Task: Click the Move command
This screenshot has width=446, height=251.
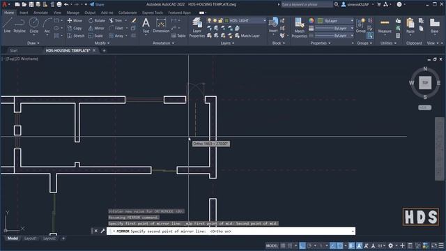Action: pyautogui.click(x=75, y=20)
